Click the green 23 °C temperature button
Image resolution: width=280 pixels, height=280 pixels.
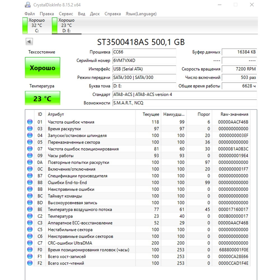click(43, 98)
